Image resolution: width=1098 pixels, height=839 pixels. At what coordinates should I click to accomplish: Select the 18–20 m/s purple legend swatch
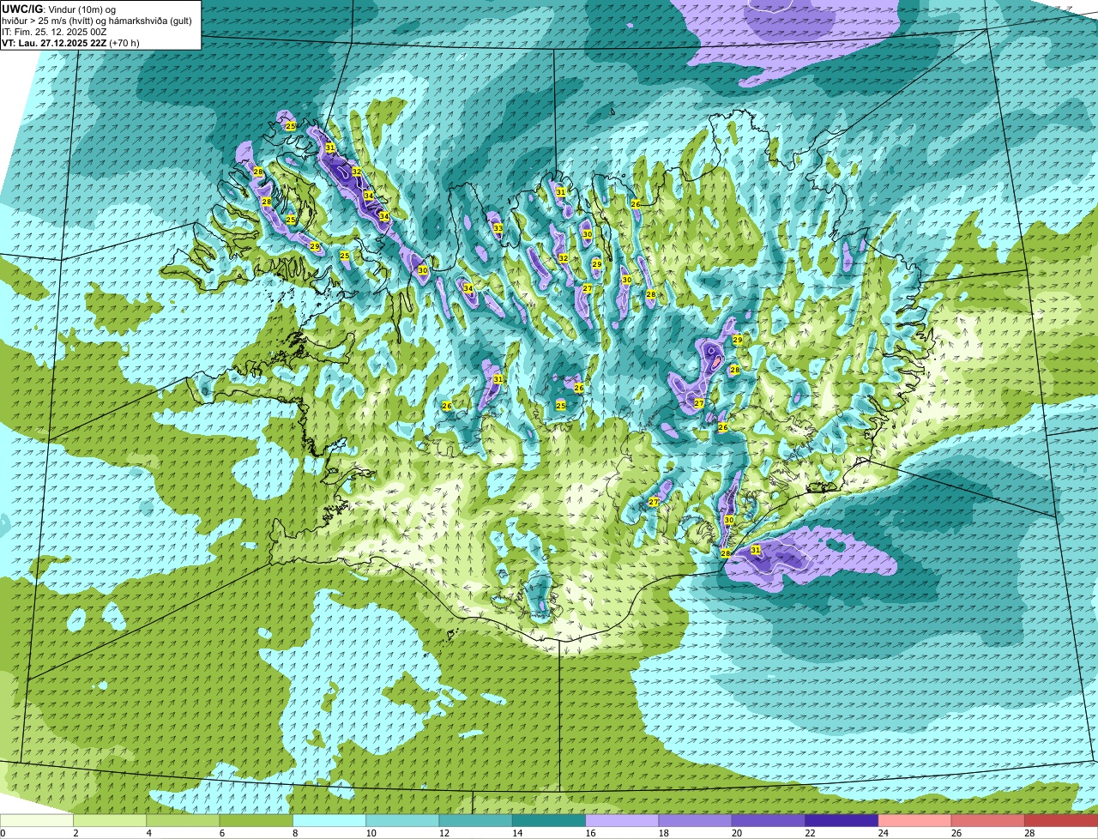point(695,821)
